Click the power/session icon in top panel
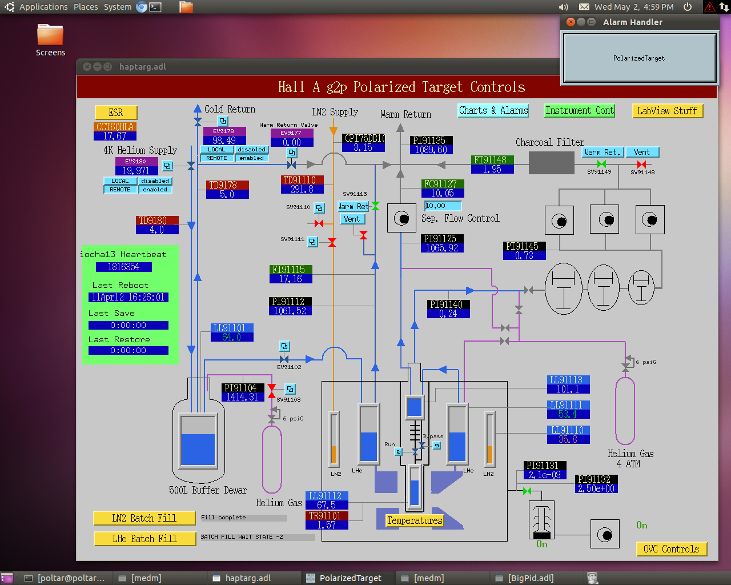This screenshot has width=731, height=585. [x=688, y=7]
